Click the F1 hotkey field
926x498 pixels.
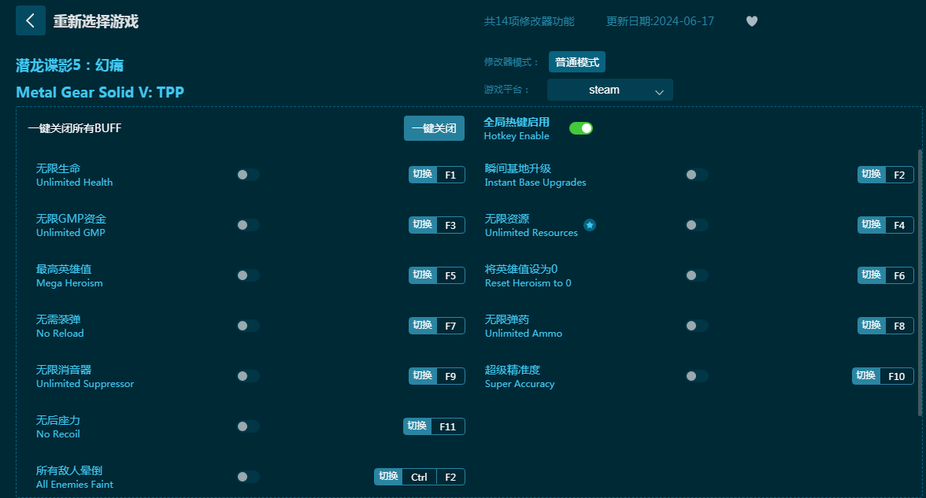click(x=450, y=175)
